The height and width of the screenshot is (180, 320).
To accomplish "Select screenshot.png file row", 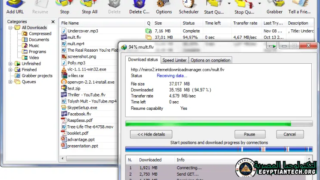I will 82,56.
